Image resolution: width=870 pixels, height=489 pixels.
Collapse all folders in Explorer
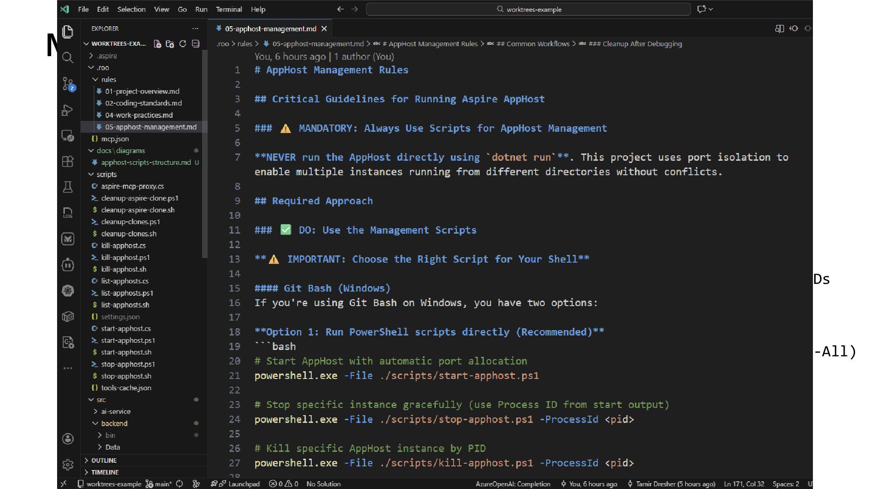tap(196, 44)
